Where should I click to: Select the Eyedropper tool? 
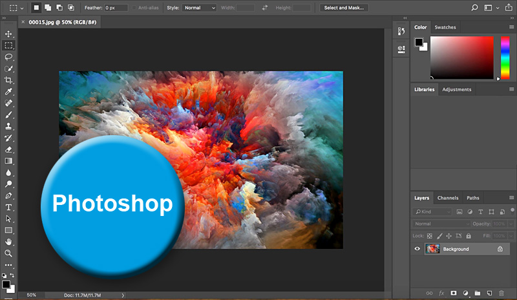click(9, 92)
